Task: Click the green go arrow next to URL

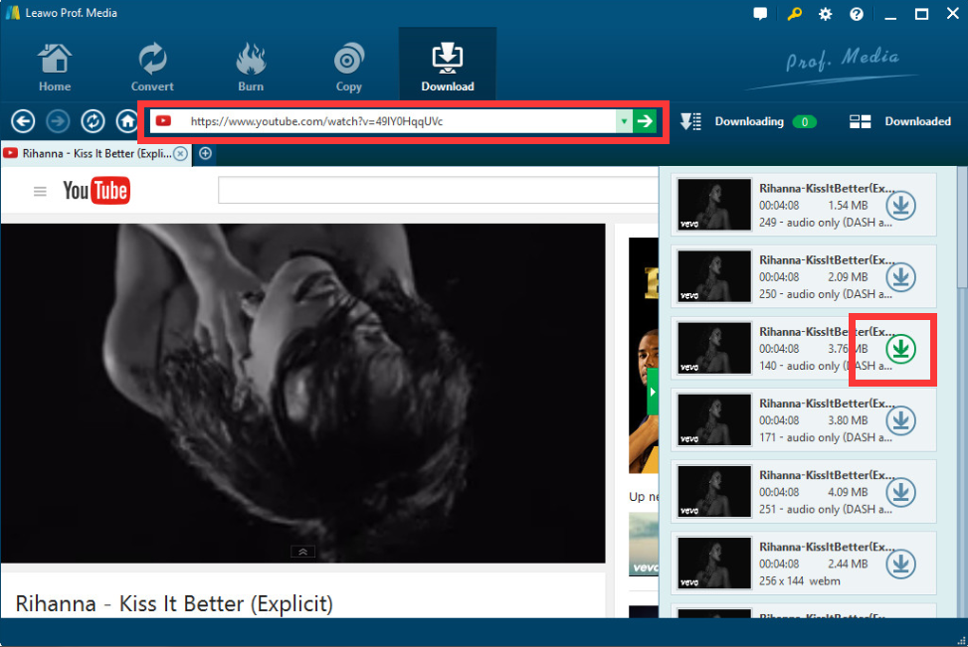Action: [646, 121]
